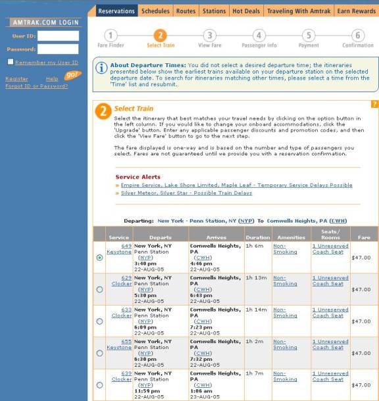Viewport: 379px width, 401px height.
Task: Click the blue info icon by About Departure Times
Action: [x=101, y=68]
